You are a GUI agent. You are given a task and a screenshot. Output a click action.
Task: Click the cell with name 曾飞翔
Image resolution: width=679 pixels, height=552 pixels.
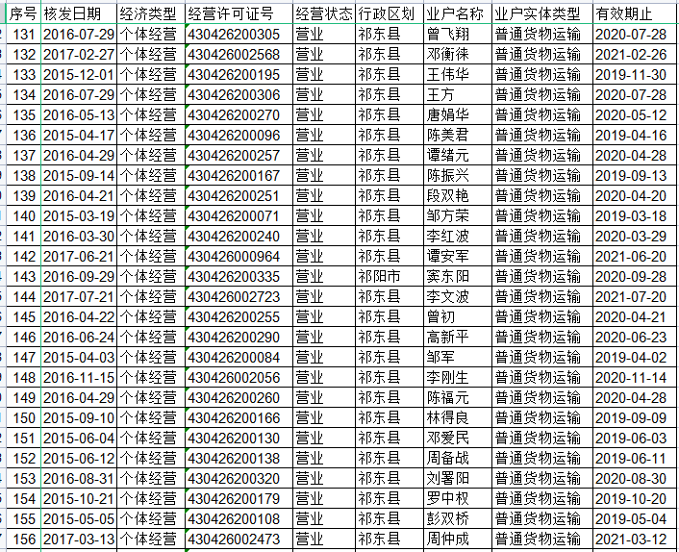(447, 34)
